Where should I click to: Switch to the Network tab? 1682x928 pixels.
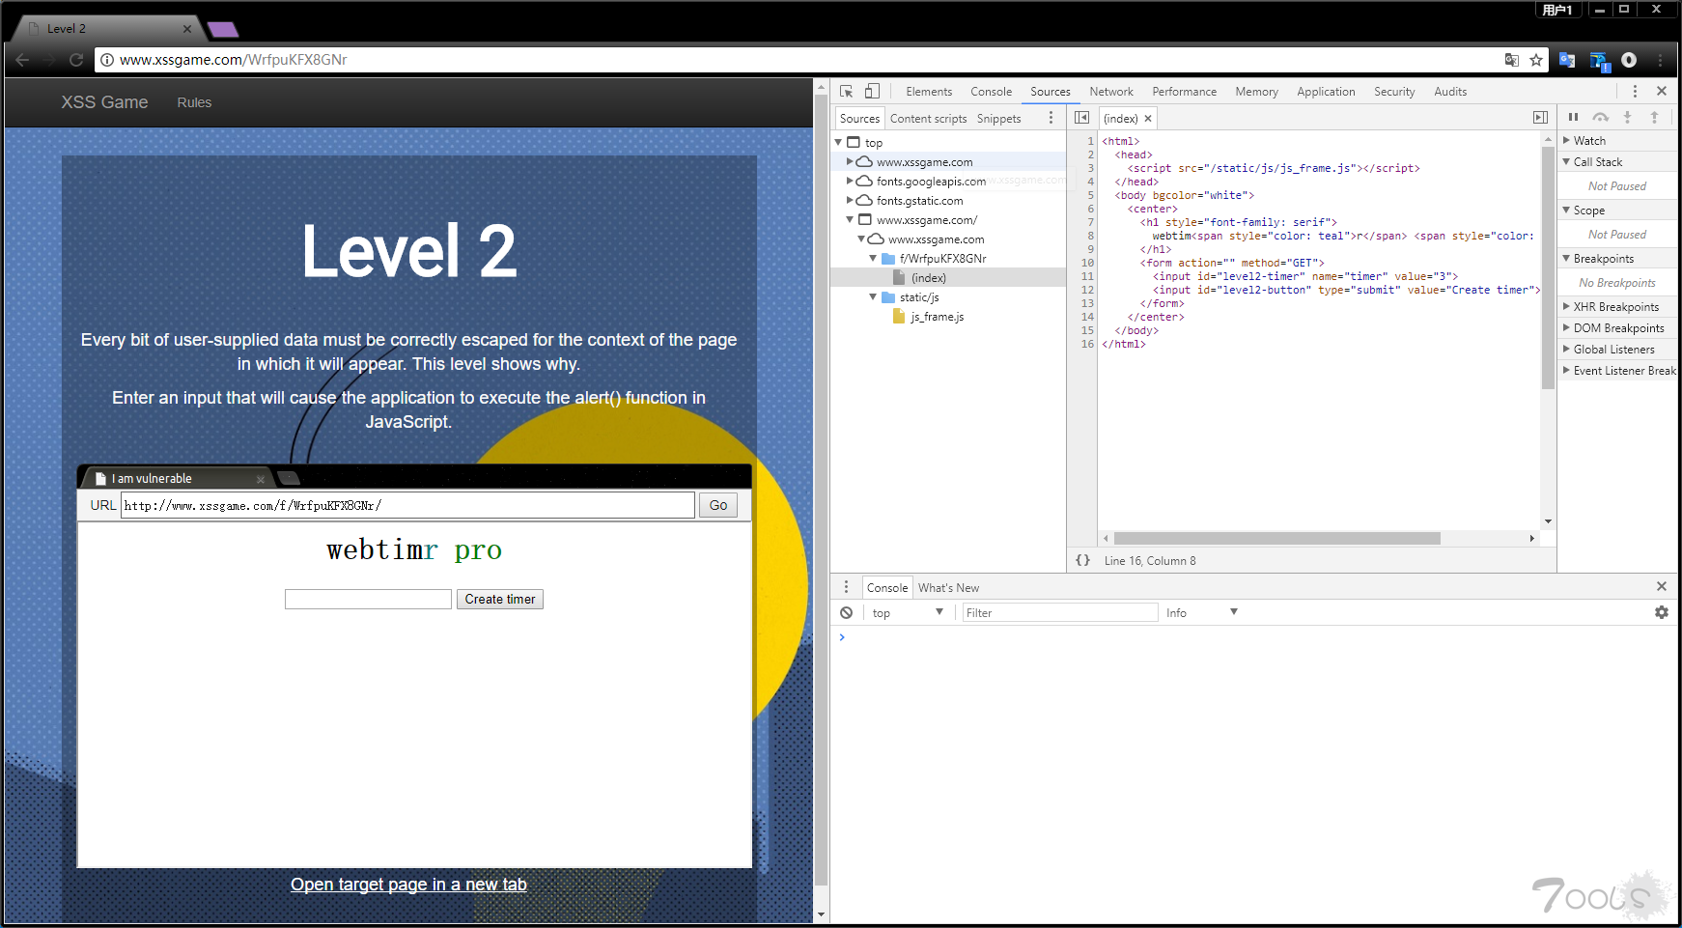click(1111, 92)
